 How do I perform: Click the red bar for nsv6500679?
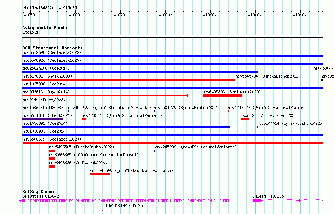(x=173, y=143)
